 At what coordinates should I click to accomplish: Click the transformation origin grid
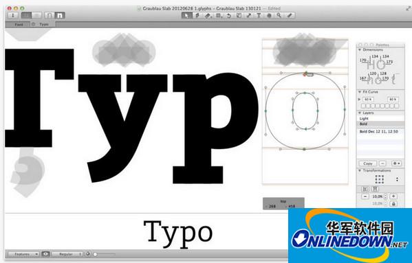pyautogui.click(x=379, y=179)
